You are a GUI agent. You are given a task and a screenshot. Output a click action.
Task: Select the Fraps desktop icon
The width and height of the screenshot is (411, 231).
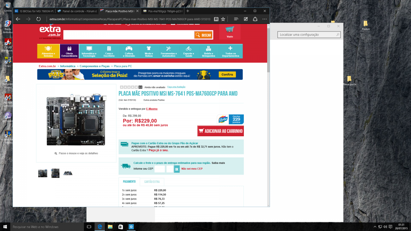(8, 62)
